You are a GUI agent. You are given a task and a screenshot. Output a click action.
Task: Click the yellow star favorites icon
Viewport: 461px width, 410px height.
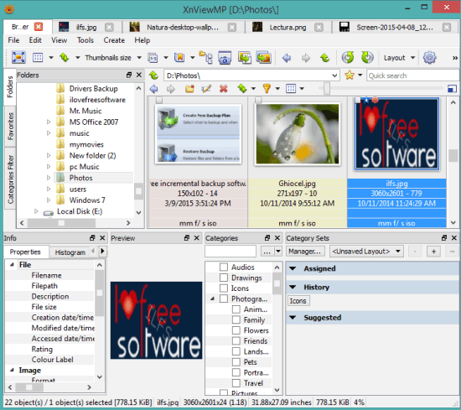click(x=350, y=75)
